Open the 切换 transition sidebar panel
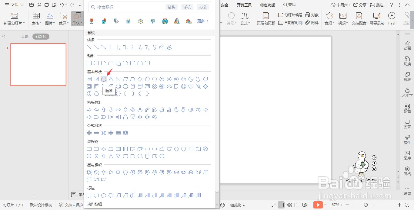414x210 pixels. [x=407, y=61]
